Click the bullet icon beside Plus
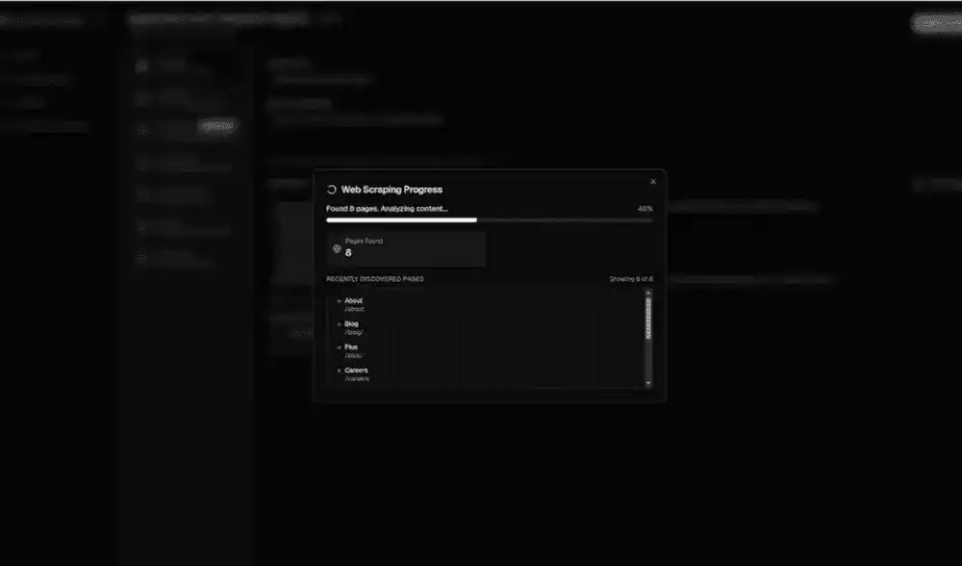The image size is (962, 566). (340, 347)
